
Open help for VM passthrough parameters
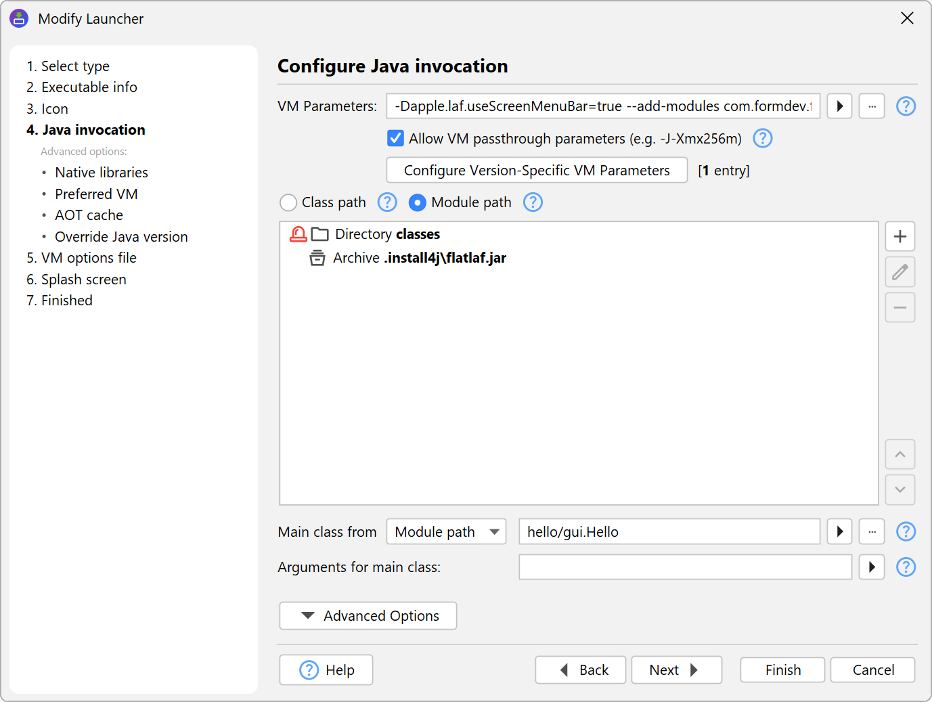point(763,138)
